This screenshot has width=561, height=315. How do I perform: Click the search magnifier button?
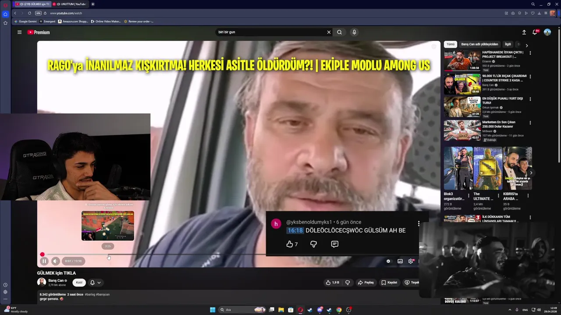[339, 32]
